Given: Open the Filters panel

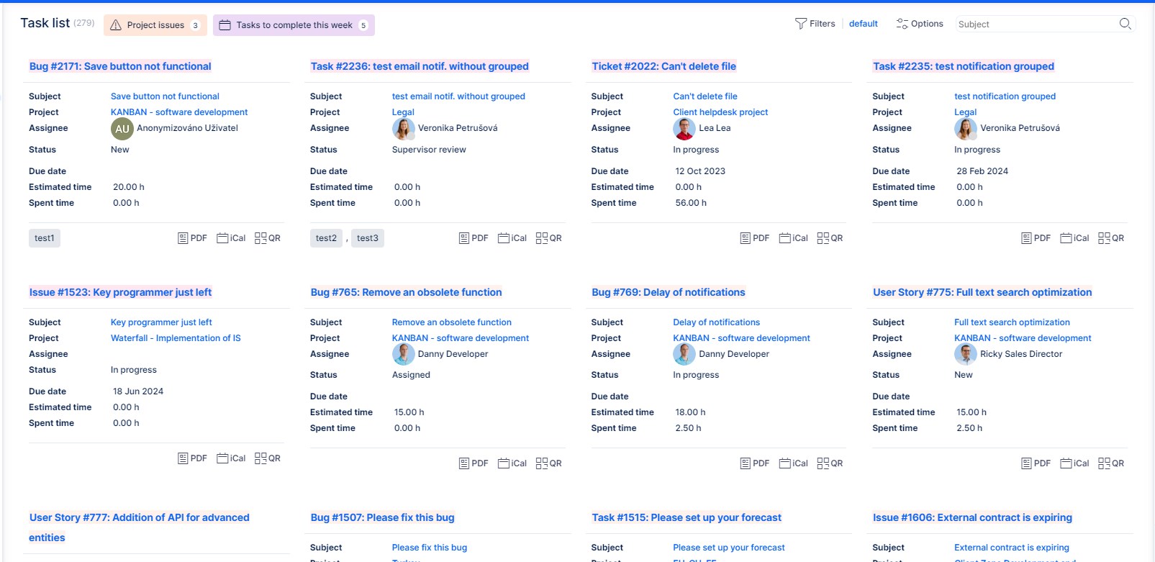Looking at the screenshot, I should 815,24.
